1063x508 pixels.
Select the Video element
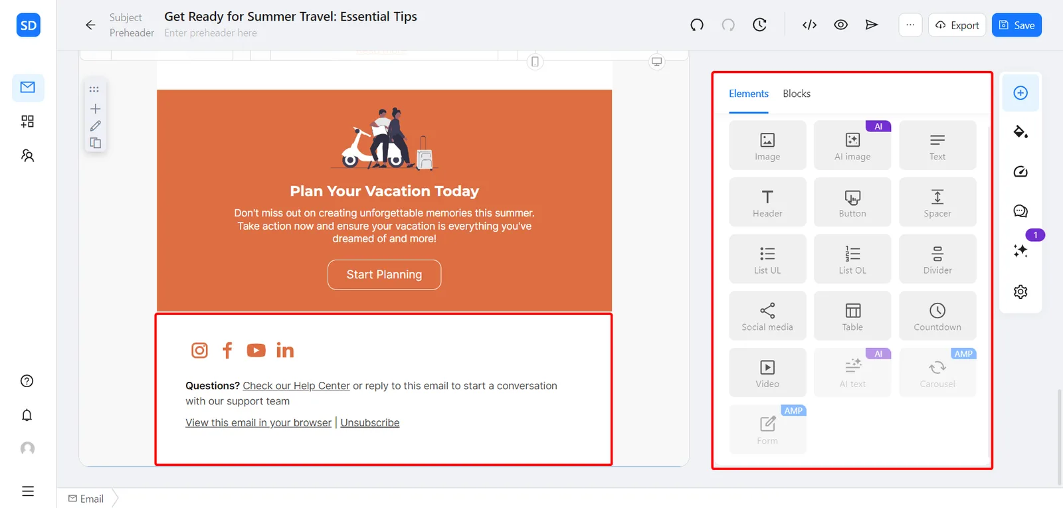[x=767, y=373]
